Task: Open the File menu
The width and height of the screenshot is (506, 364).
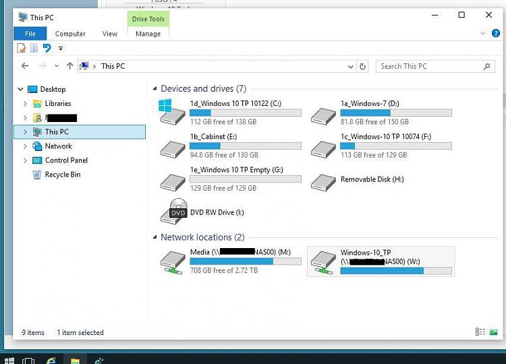Action: point(30,34)
